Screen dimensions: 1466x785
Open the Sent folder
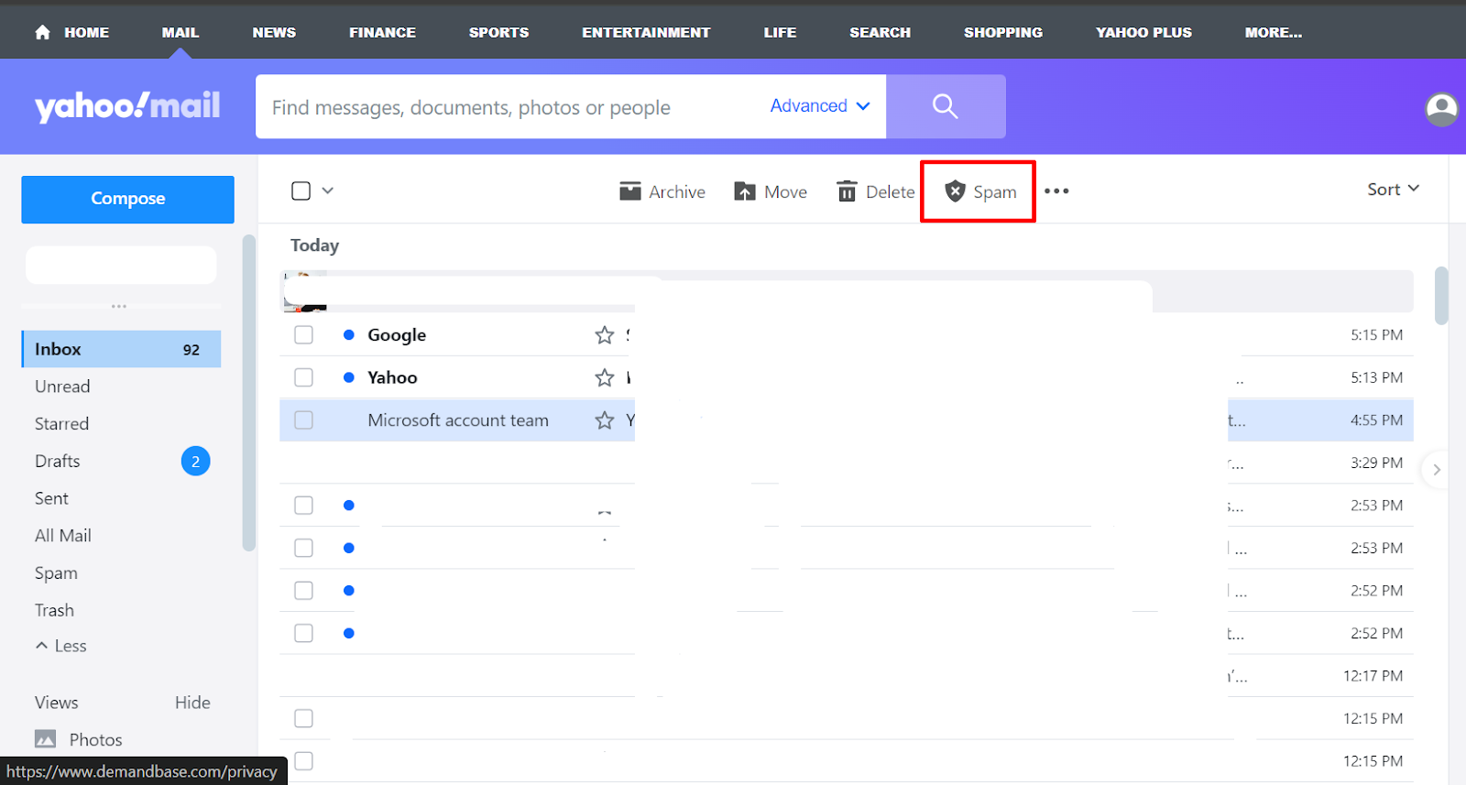(x=51, y=498)
